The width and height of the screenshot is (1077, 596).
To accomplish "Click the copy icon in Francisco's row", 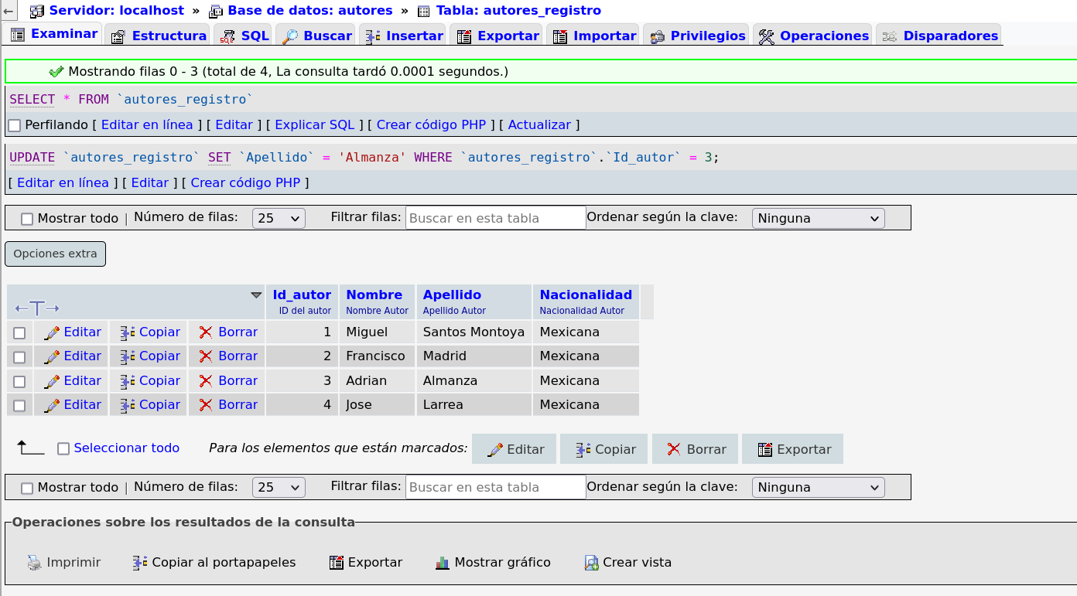I will tap(128, 356).
